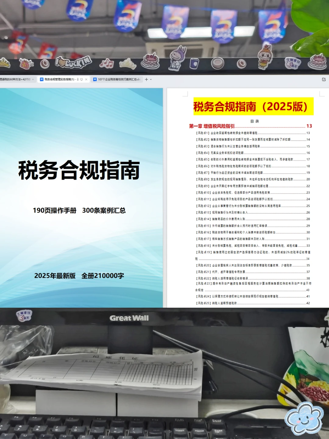The image size is (329, 439).
Task: Select contents line 风险点18 未分别核算免税、减税项目
Action: [252, 245]
